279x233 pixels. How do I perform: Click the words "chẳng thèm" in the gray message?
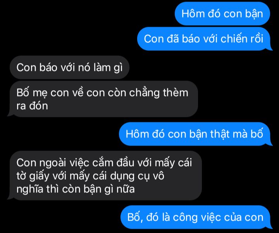[x=158, y=93]
